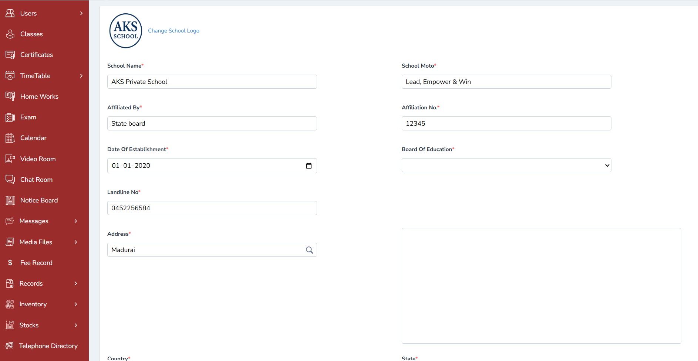698x361 pixels.
Task: Open the date picker for Date Of Establishment
Action: point(309,166)
